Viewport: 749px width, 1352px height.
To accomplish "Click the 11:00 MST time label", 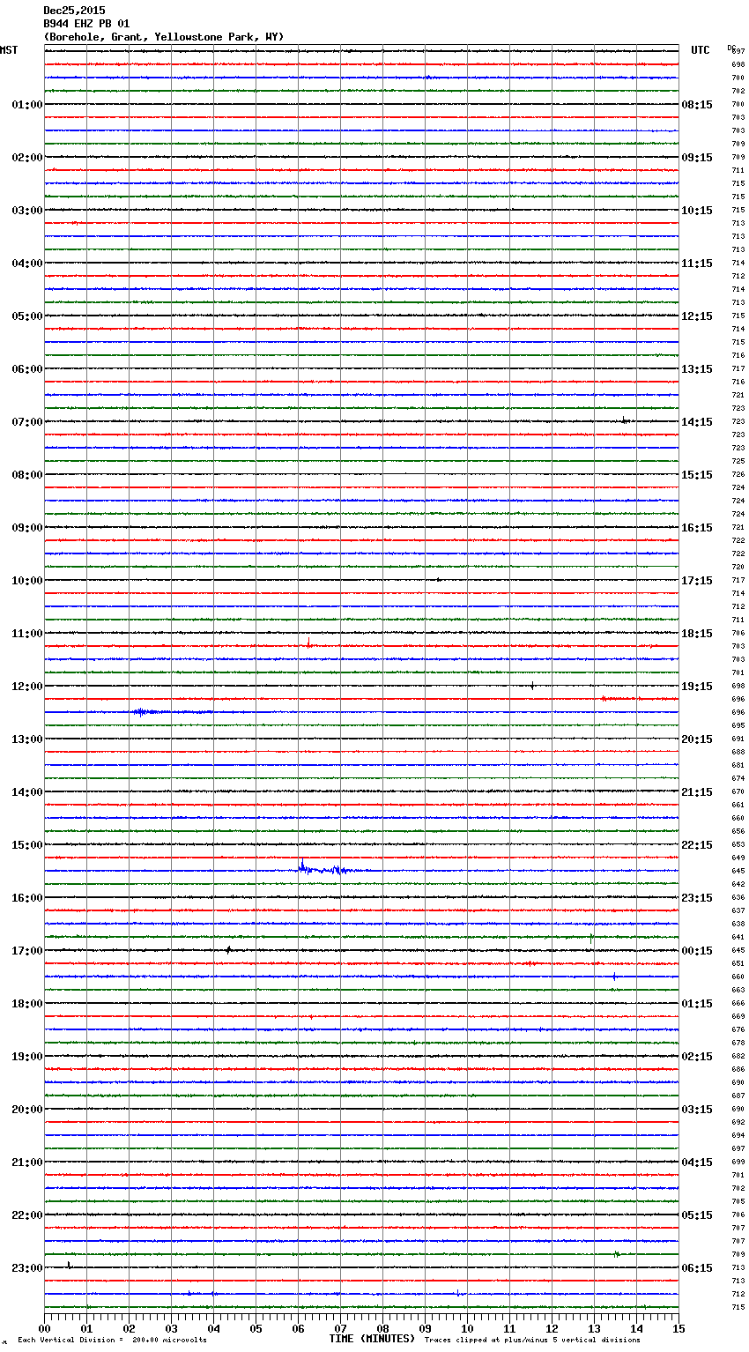I will click(x=27, y=634).
